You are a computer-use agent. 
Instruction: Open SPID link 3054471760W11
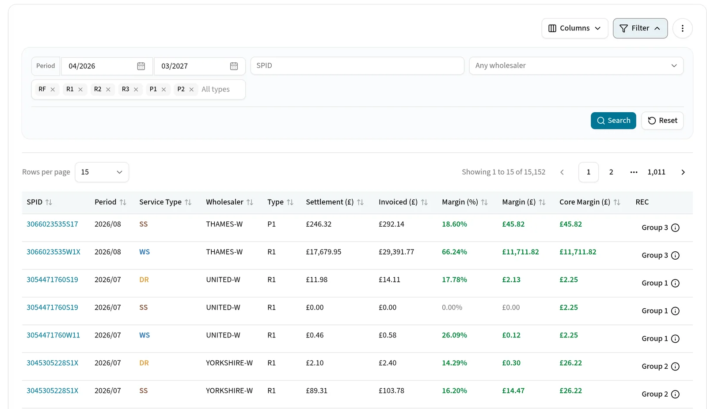click(x=53, y=336)
